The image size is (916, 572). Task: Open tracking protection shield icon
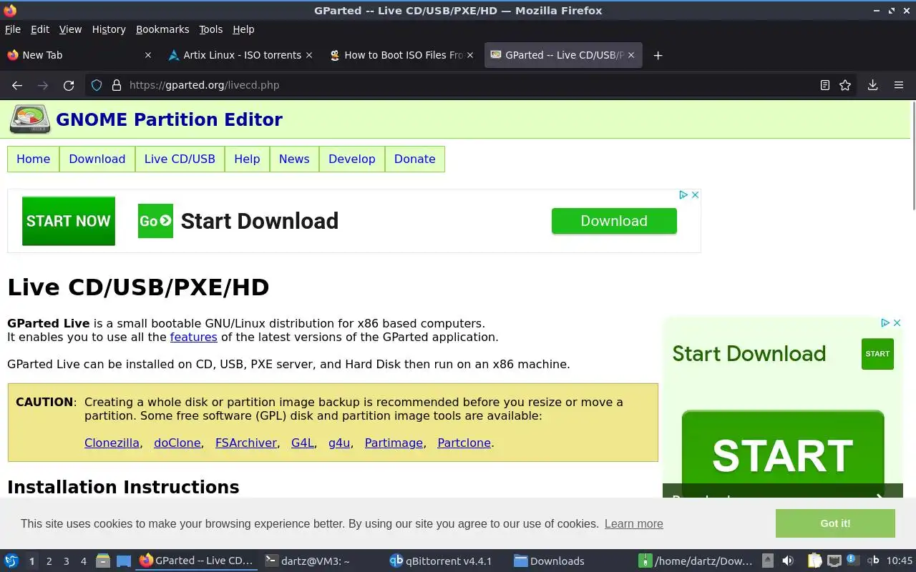[x=97, y=85]
